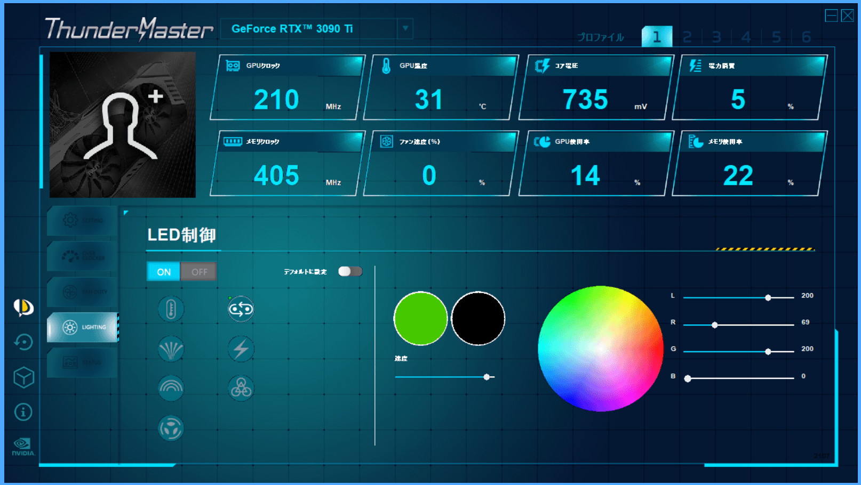Click the 22 % memory usage value
Screen dimensions: 861x485
pyautogui.click(x=738, y=175)
